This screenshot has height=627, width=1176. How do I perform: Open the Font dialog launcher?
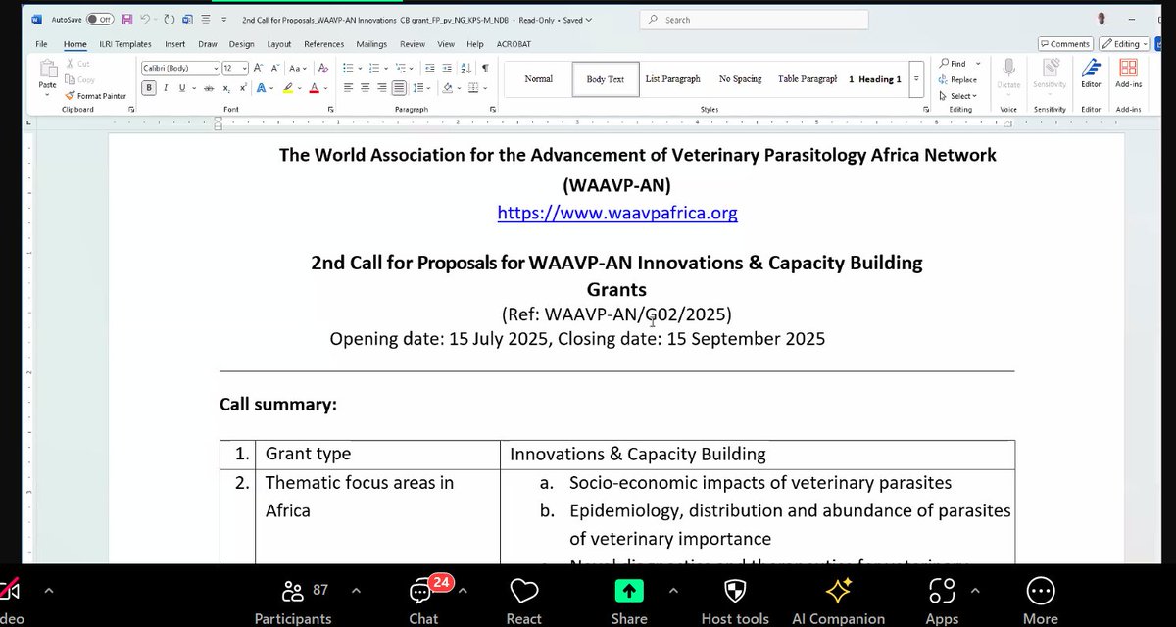click(330, 109)
